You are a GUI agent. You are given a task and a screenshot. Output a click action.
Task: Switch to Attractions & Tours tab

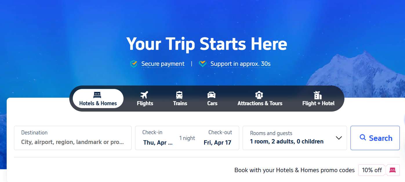click(260, 99)
